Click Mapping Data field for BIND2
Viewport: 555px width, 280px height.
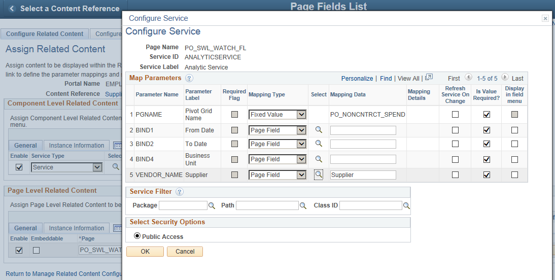click(363, 144)
